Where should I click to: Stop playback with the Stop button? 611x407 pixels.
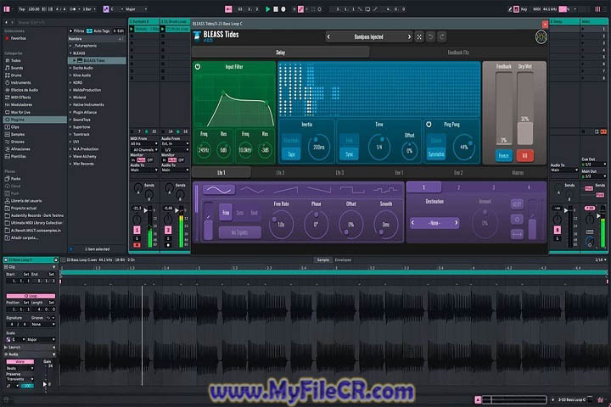276,9
